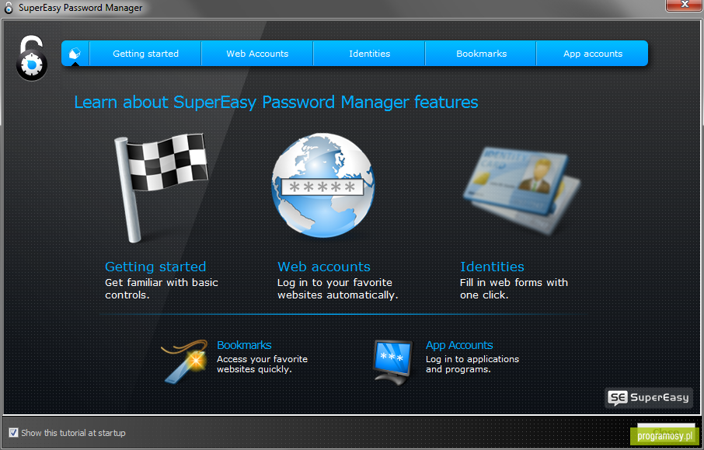
Task: Go to the Bookmarks tab
Action: click(481, 54)
